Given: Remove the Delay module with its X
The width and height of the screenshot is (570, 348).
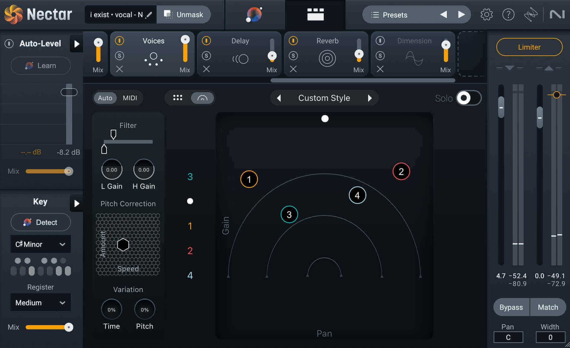Looking at the screenshot, I should 206,69.
